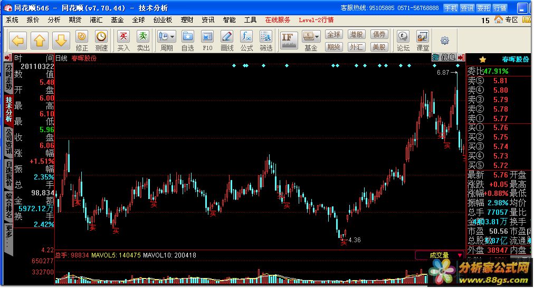Open the 测速 speed test tool
Viewport: 534px width, 288px height.
(x=101, y=41)
